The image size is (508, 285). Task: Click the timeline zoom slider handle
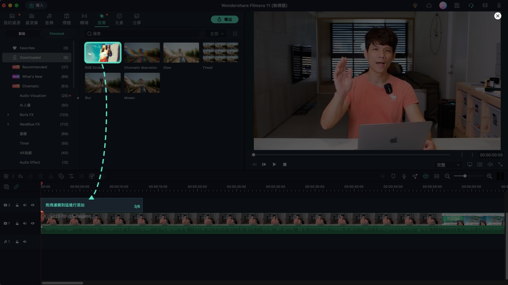click(x=465, y=176)
